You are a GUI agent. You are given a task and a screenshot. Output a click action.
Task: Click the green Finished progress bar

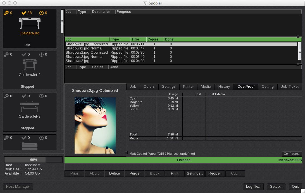(x=183, y=160)
